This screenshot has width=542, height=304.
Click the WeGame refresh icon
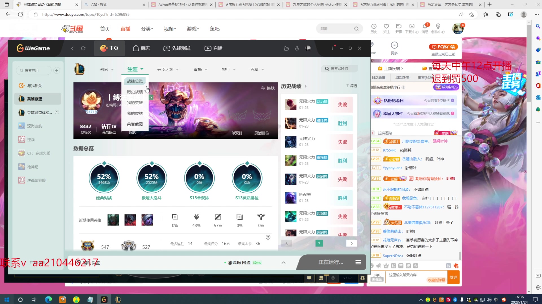pyautogui.click(x=83, y=48)
